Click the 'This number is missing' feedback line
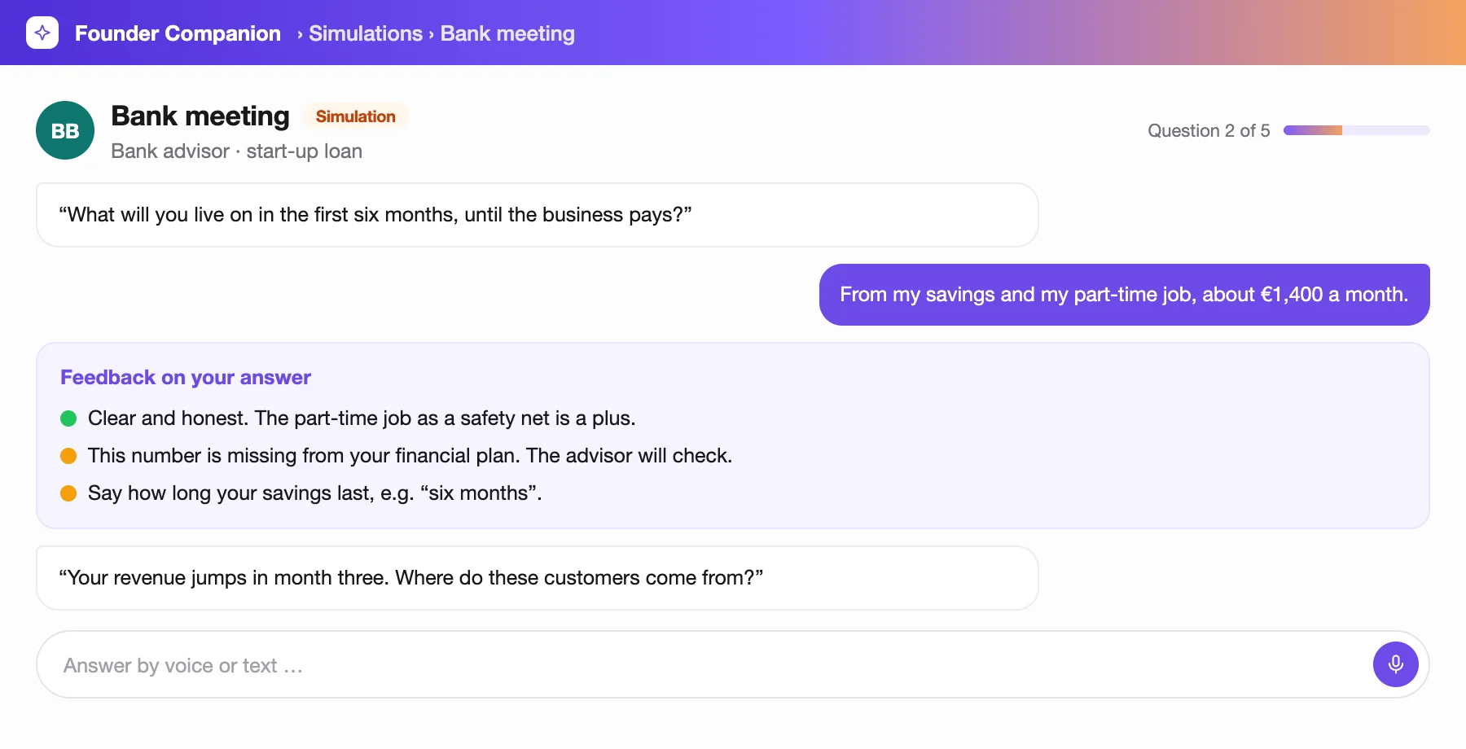Viewport: 1466px width, 749px height. [x=410, y=456]
